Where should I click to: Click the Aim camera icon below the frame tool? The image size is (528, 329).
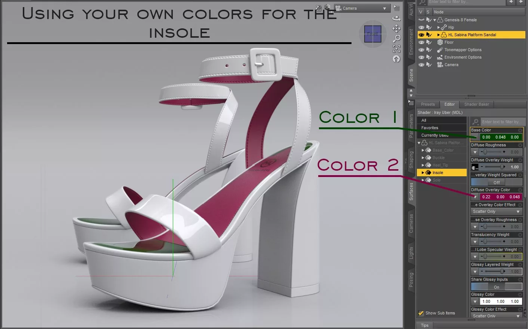coord(396,59)
